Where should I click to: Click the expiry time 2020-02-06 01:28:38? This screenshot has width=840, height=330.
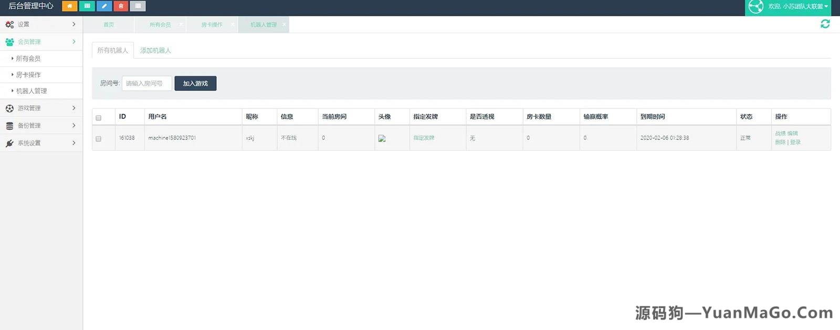665,138
